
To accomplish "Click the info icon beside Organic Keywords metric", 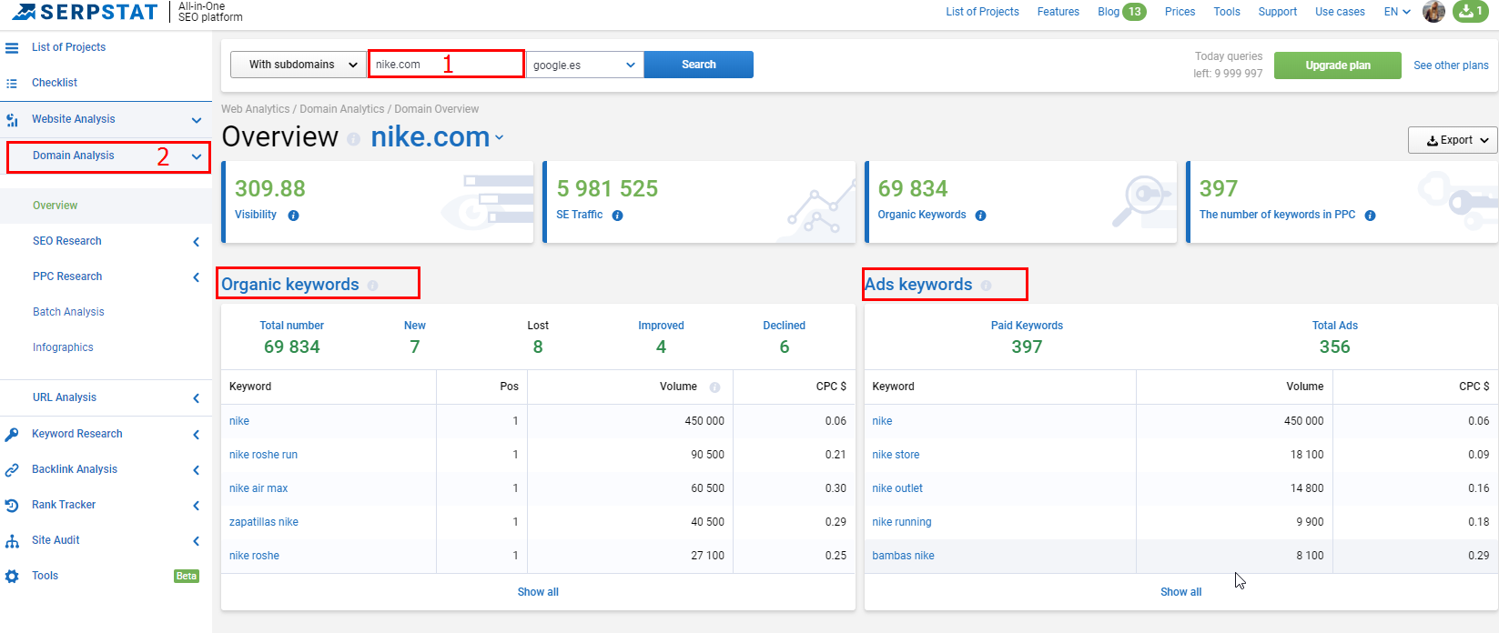I will (x=980, y=216).
